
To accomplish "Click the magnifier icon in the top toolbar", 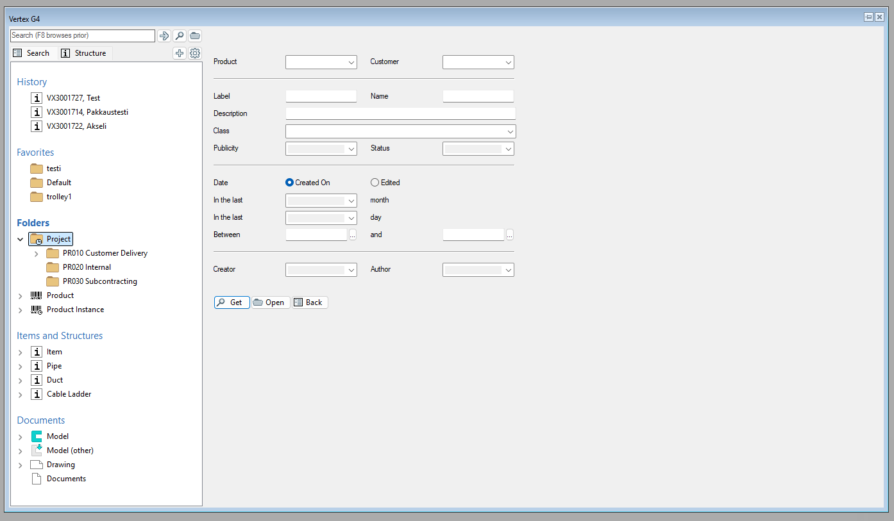I will (180, 36).
